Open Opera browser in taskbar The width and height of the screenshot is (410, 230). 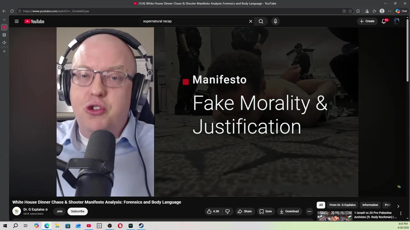coord(120,226)
